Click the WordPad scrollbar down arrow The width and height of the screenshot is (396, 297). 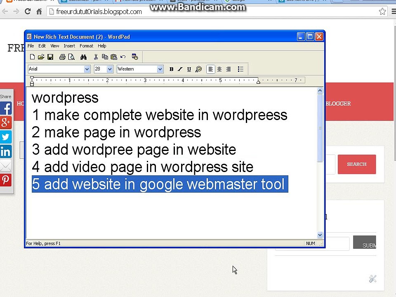tap(320, 235)
